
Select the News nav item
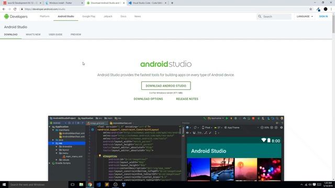click(137, 16)
